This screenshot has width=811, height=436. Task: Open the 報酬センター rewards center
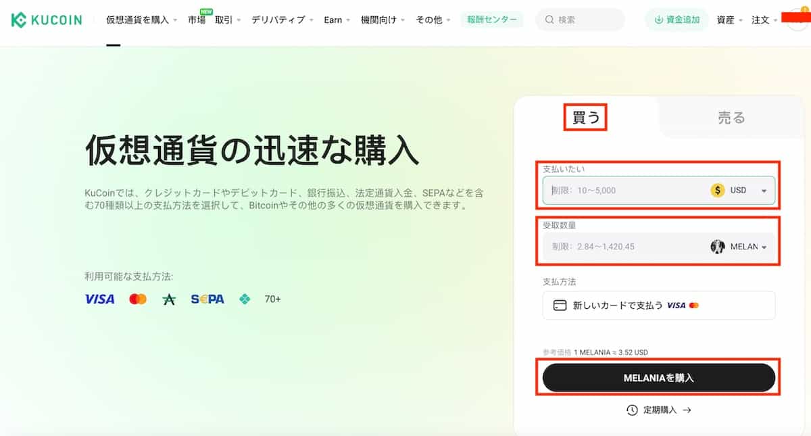point(493,20)
